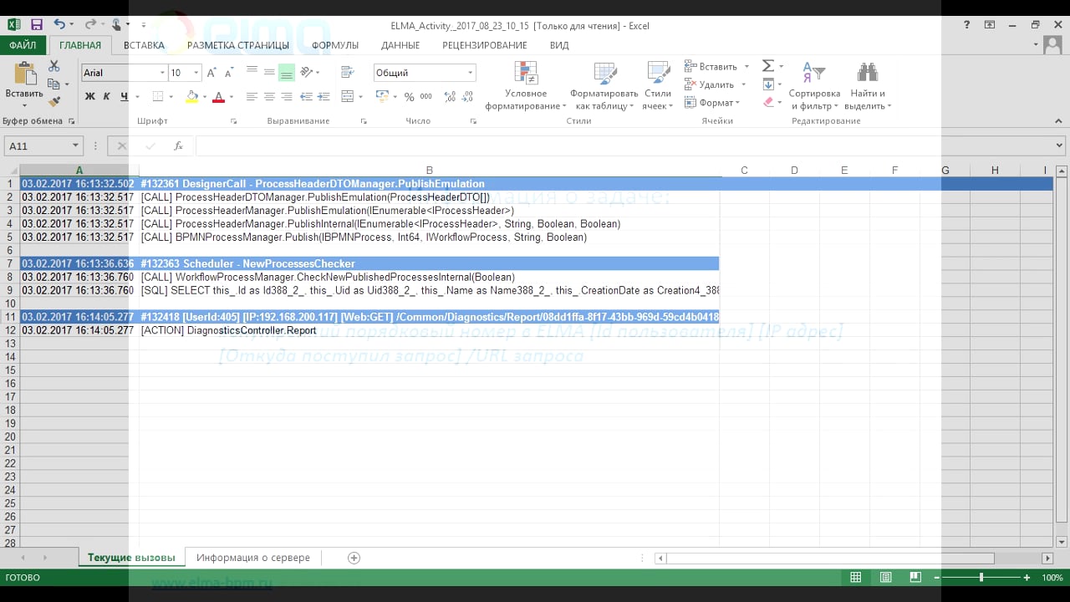Click the formula bar input field

pyautogui.click(x=625, y=145)
